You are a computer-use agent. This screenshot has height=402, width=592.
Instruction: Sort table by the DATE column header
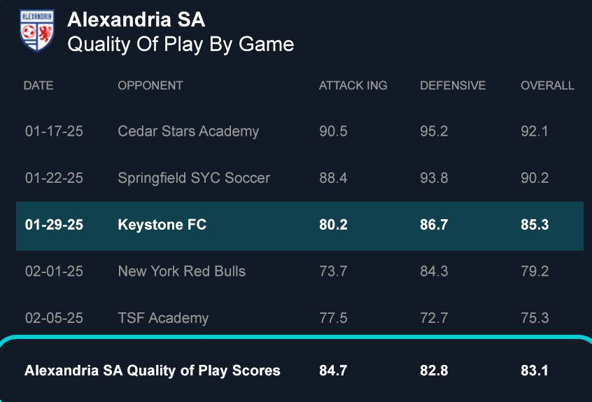coord(38,85)
